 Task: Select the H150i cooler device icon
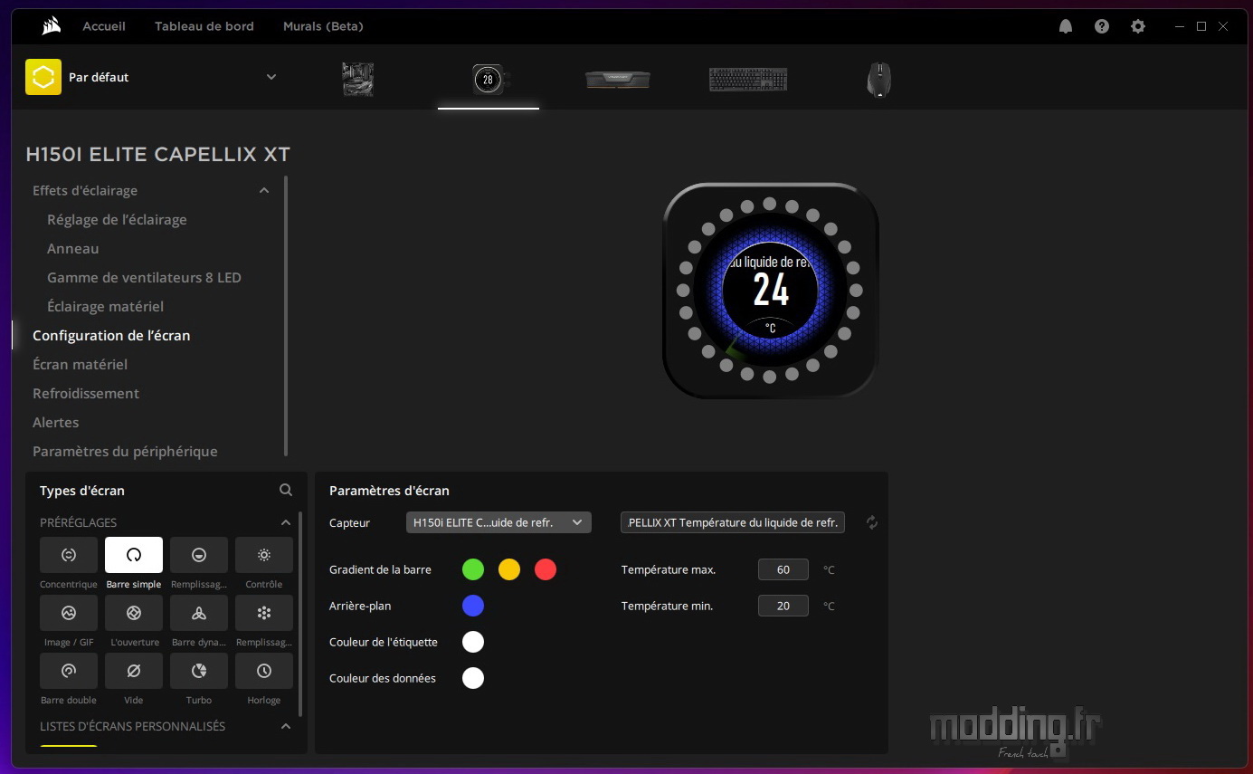(488, 80)
